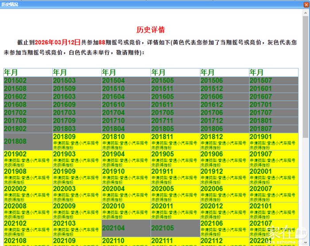Select the 202010 yellow period cell
310x246 pixels.
coord(126,211)
